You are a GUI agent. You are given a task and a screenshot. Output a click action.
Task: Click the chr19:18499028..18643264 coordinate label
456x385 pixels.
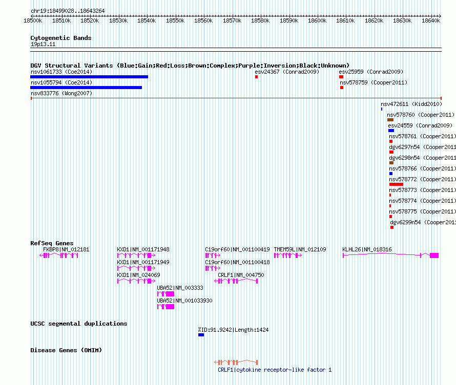(68, 11)
